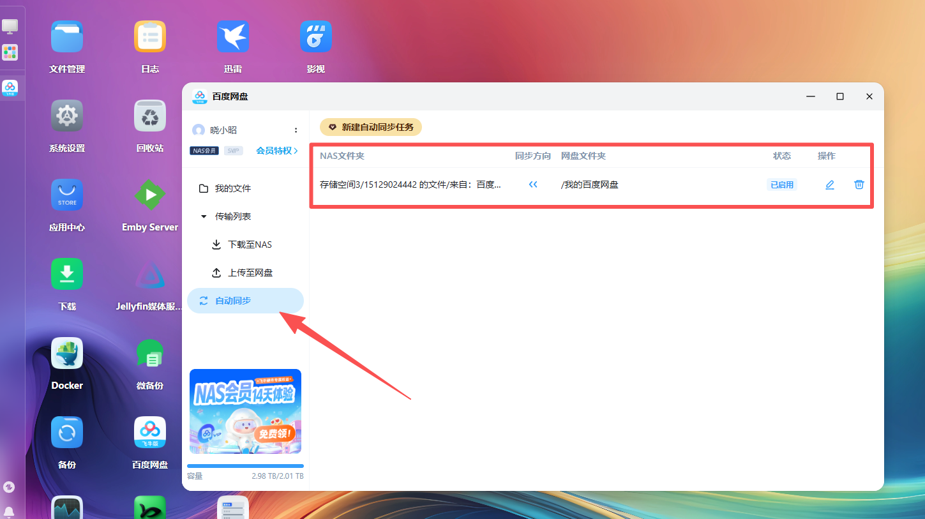Open the 文件管理 desktop app
This screenshot has width=925, height=519.
click(x=67, y=36)
